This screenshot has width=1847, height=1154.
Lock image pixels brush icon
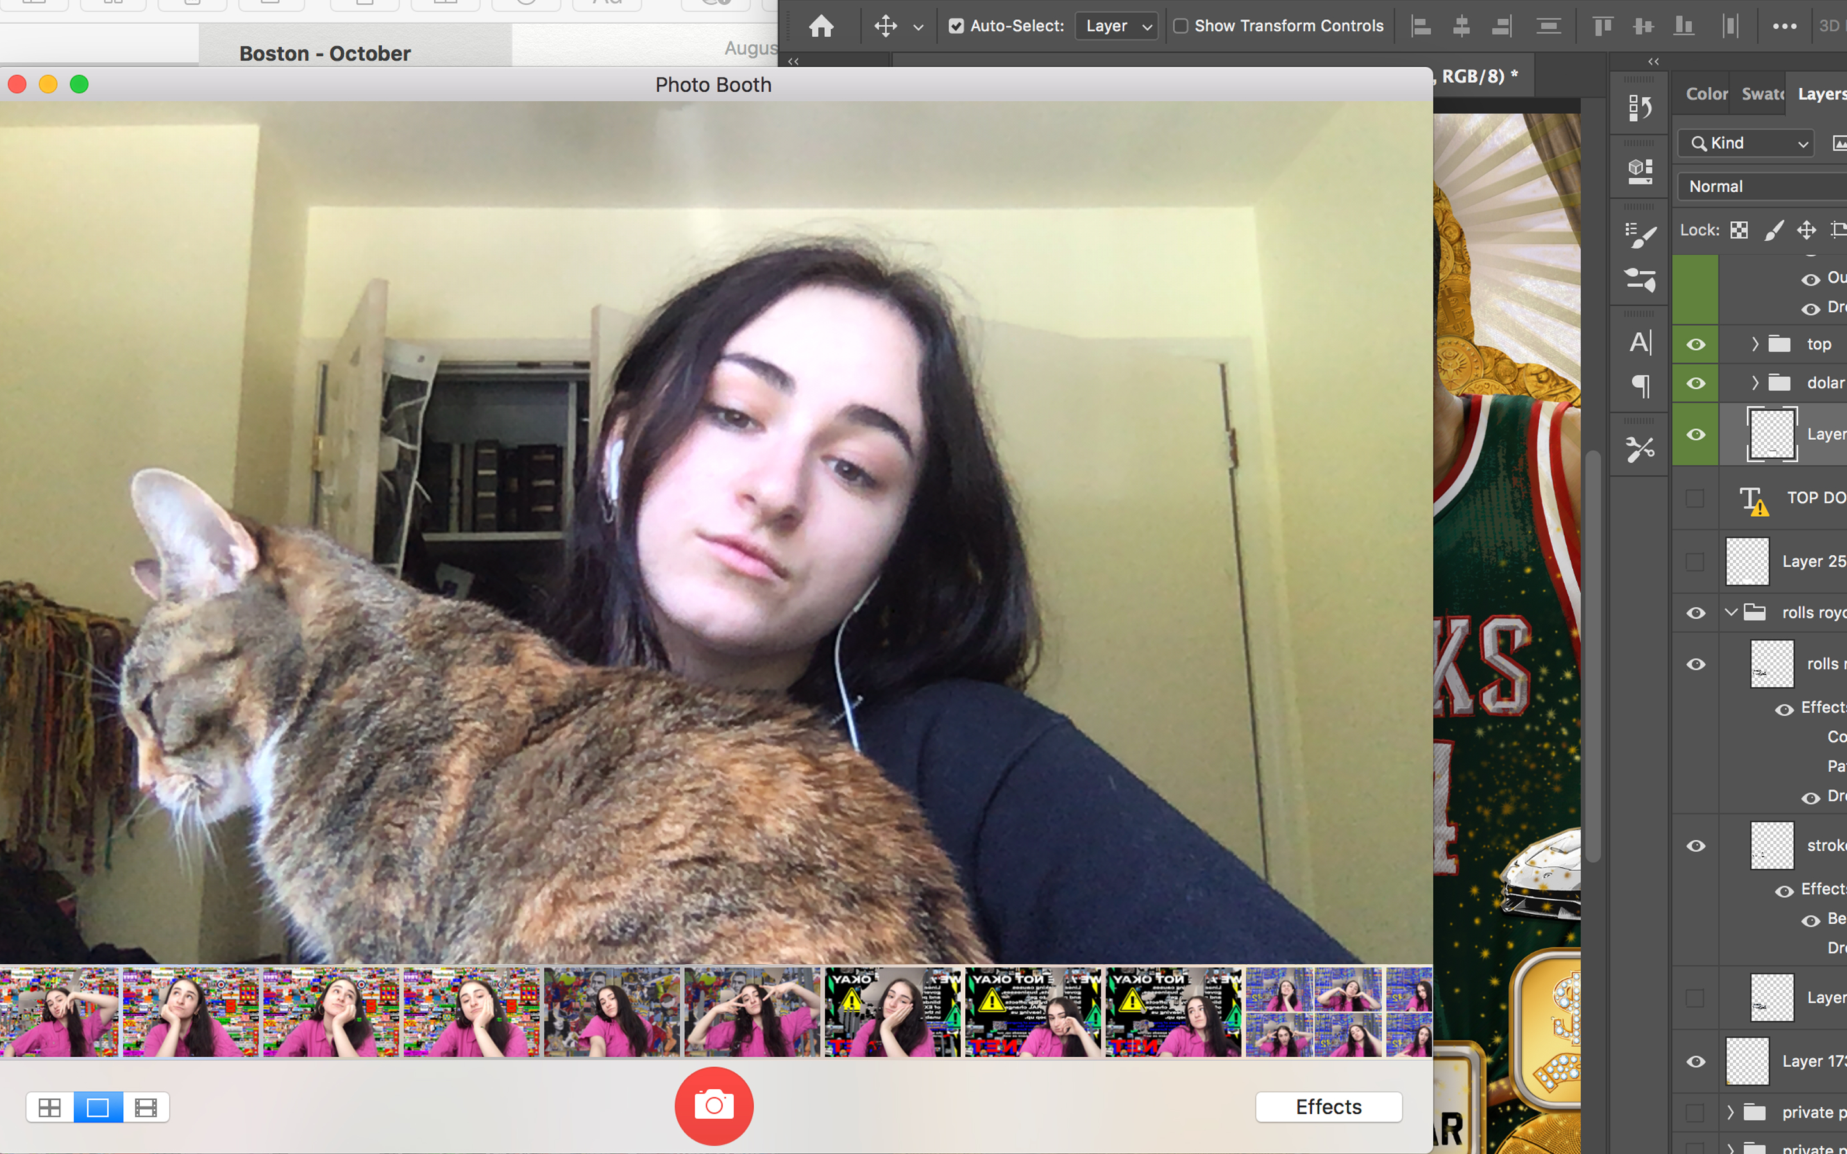1773,230
